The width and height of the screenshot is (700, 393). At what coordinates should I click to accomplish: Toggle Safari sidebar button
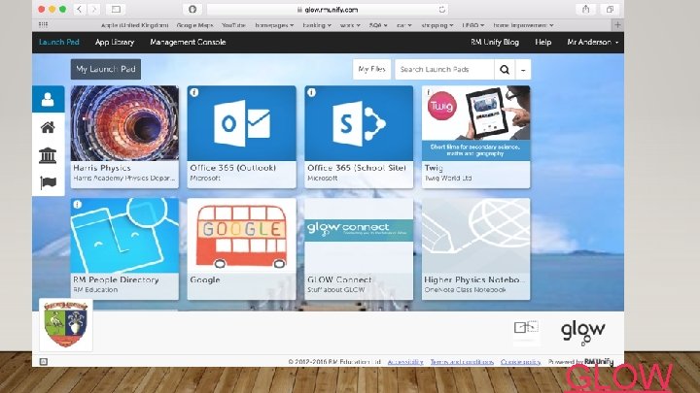click(x=116, y=9)
